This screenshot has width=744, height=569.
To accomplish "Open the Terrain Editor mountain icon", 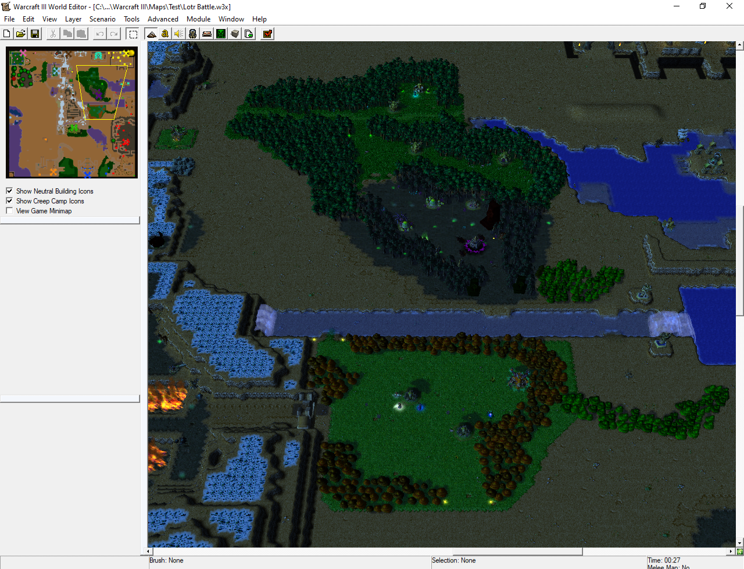I will (151, 34).
